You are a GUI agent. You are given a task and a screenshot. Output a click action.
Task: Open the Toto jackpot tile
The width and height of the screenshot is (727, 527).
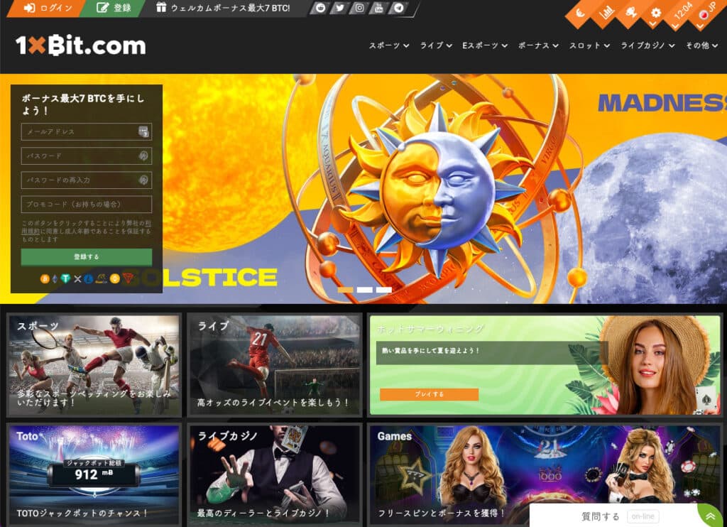(94, 475)
